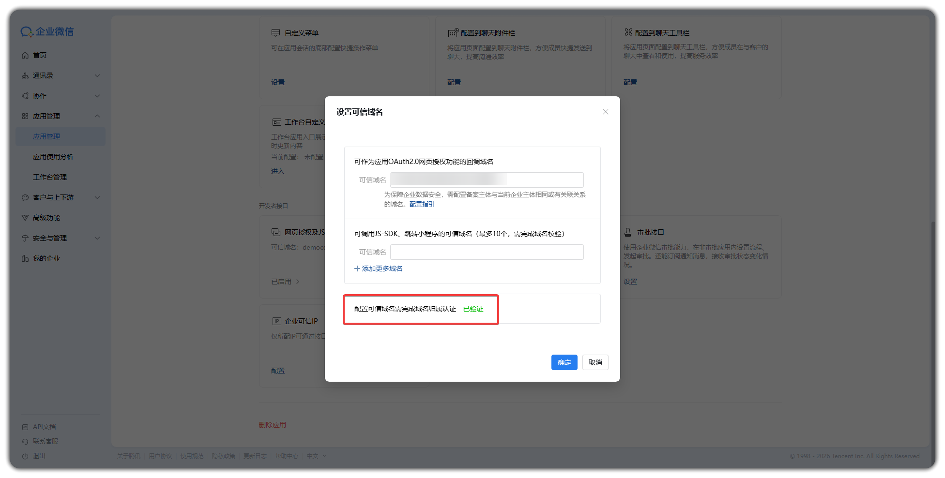Image resolution: width=945 pixels, height=478 pixels.
Task: Open the 通讯录 contacts icon
Action: (x=25, y=75)
